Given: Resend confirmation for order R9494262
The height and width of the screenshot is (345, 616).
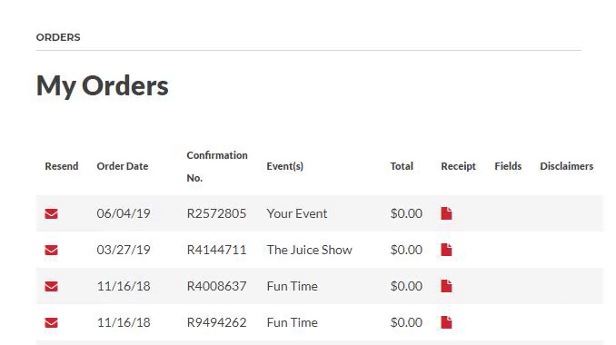Looking at the screenshot, I should tap(51, 322).
